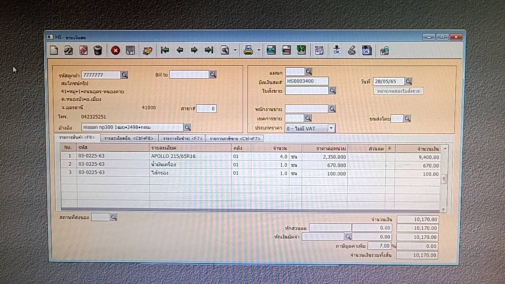Click the cash payment money icon
Image resolution: width=505 pixels, height=284 pixels.
coord(148,50)
